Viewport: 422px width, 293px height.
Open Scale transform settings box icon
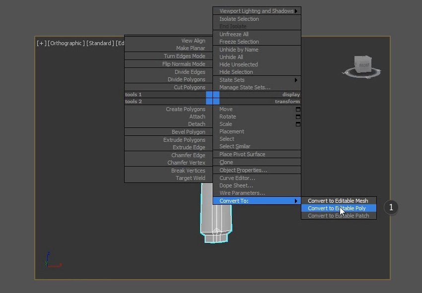298,124
